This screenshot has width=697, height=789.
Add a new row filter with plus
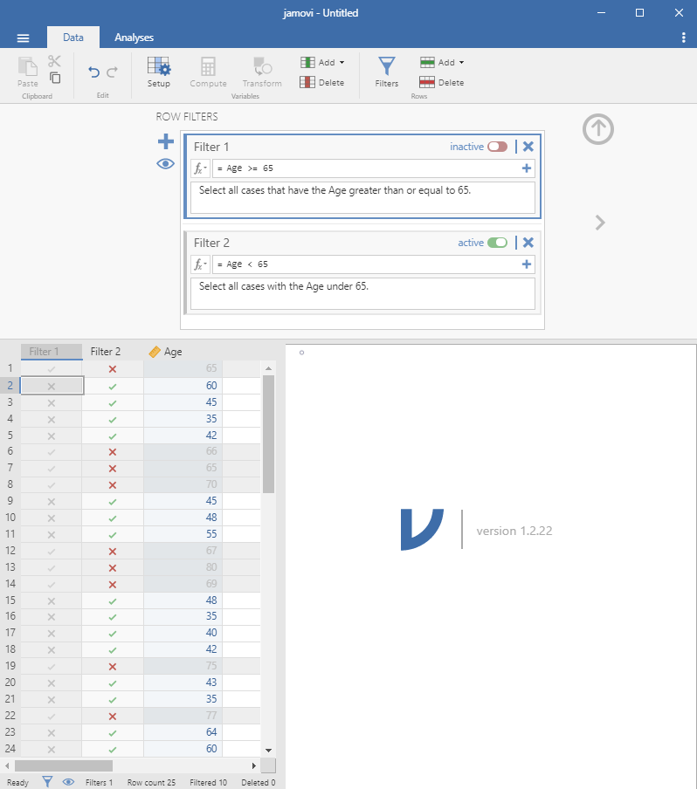166,141
